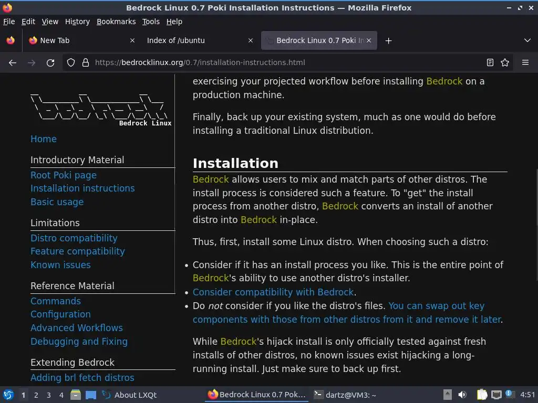Bookmark this page with the star

505,63
